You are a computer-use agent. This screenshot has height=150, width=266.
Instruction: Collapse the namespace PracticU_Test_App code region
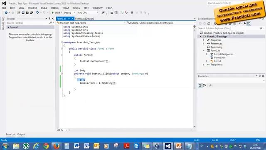point(62,42)
